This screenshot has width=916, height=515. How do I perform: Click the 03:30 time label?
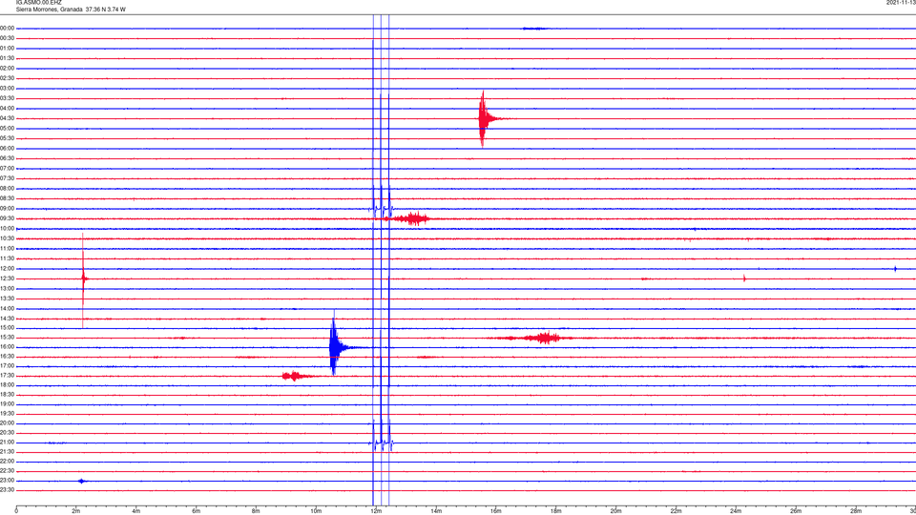(8, 98)
